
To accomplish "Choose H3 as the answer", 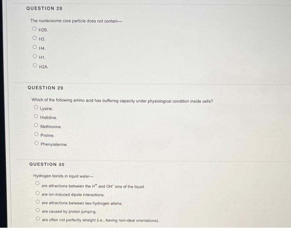I will coord(35,38).
